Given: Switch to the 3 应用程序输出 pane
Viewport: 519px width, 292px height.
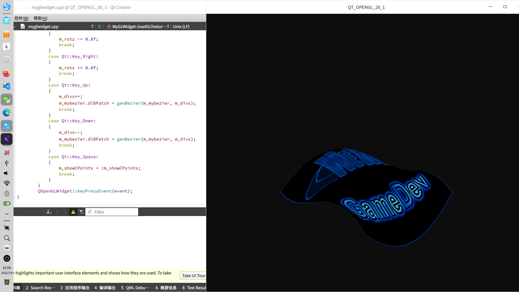Looking at the screenshot, I should [75, 288].
